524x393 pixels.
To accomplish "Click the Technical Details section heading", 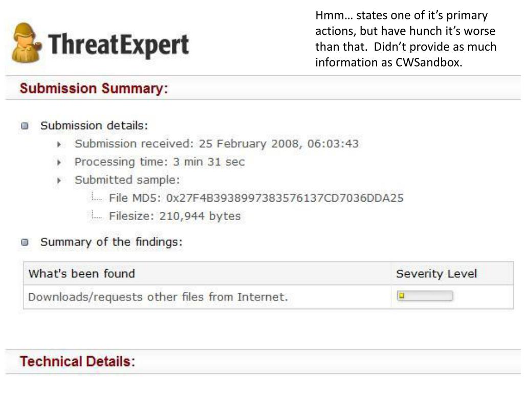I will 78,361.
